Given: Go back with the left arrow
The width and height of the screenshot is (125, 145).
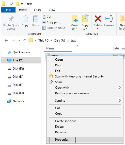Looking at the screenshot, I should coord(6,41).
